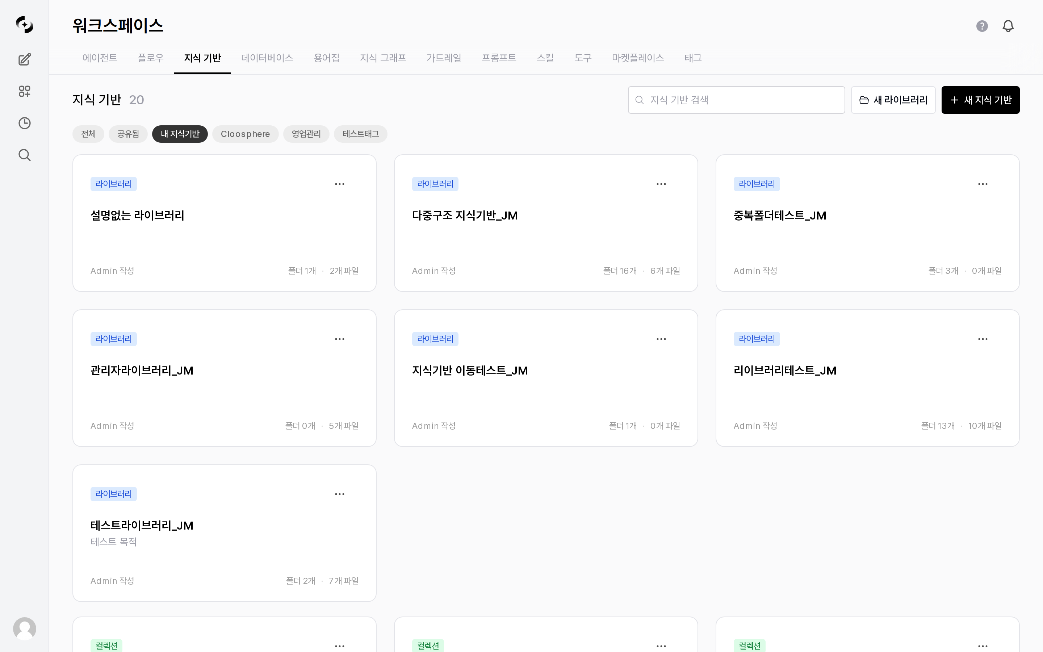Toggle the 내 지식기반 filter chip
Screen dimensions: 1043x652
(x=180, y=134)
